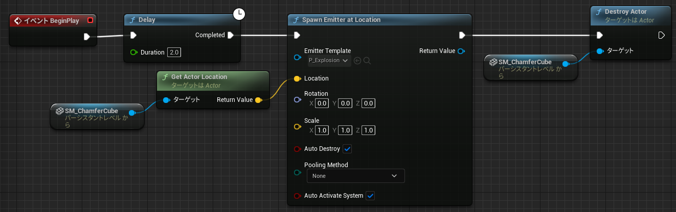Click the green Duration pin on Delay
Screen dimensions: 676x212
134,52
